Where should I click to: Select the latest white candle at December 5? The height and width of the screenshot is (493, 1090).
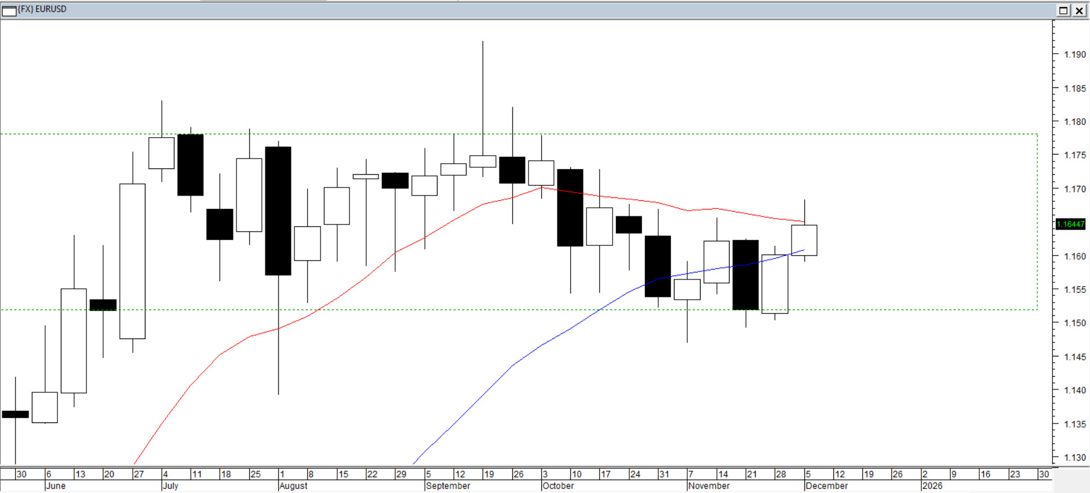click(x=804, y=240)
